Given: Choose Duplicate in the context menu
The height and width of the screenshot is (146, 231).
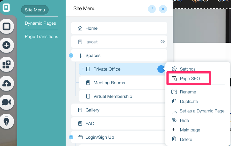Looking at the screenshot, I should pos(189,101).
